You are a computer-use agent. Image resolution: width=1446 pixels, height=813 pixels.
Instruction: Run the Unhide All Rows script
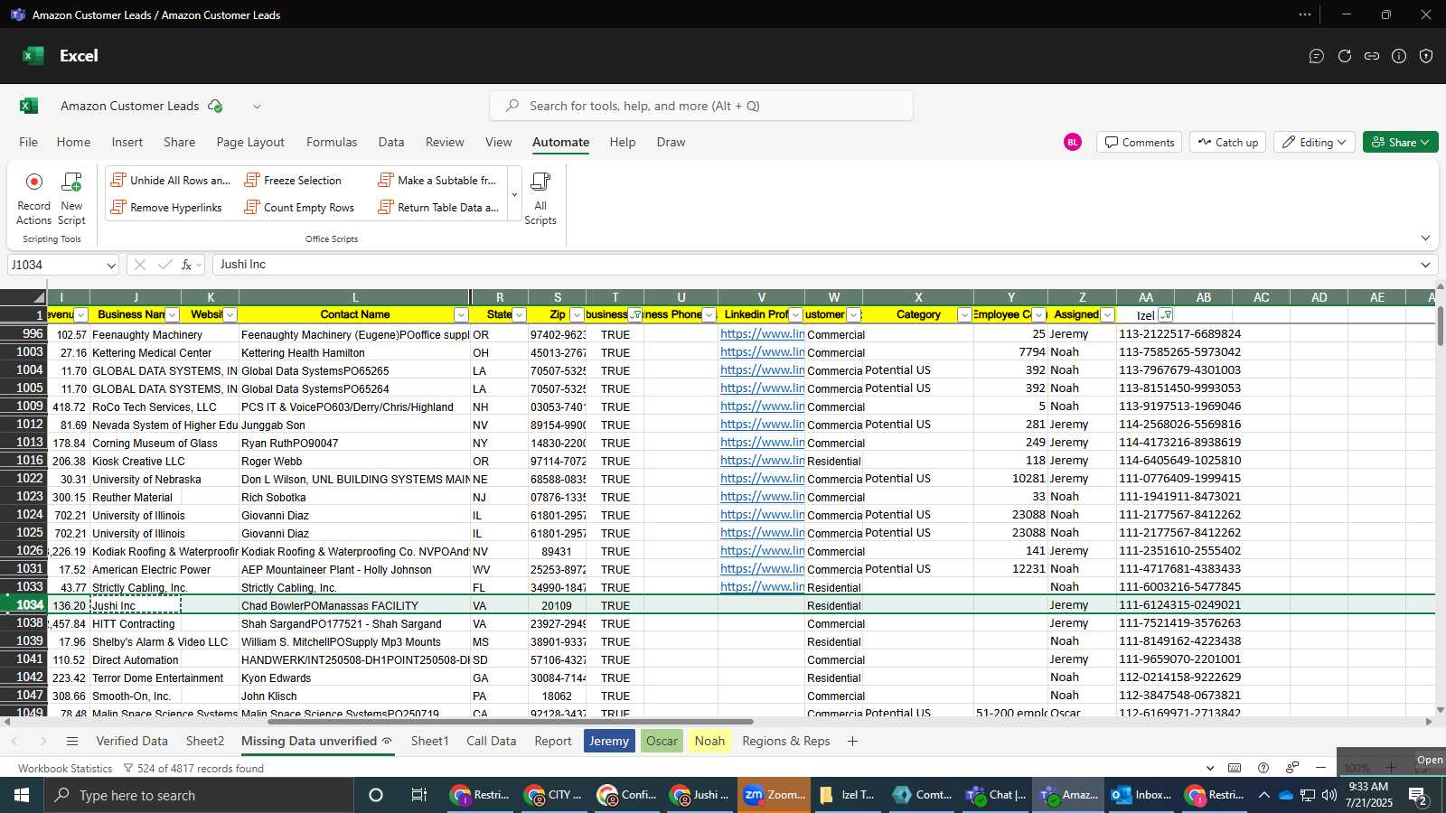coord(170,181)
